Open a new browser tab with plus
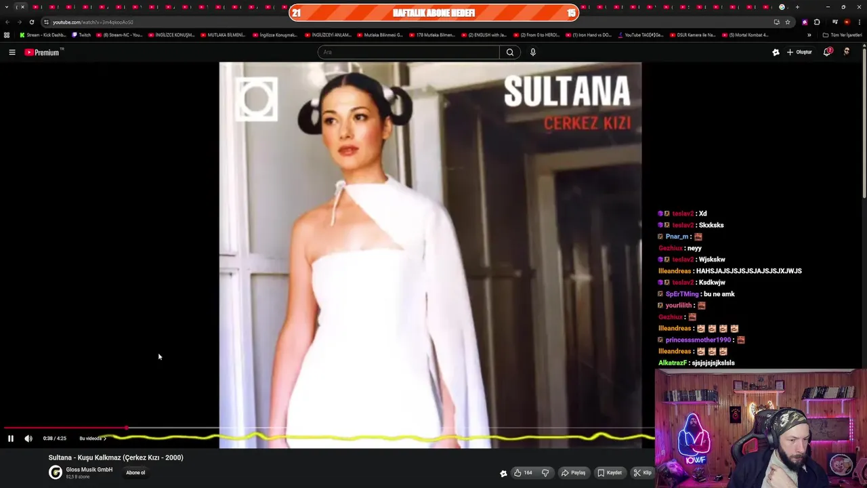Viewport: 867px width, 488px height. [797, 7]
